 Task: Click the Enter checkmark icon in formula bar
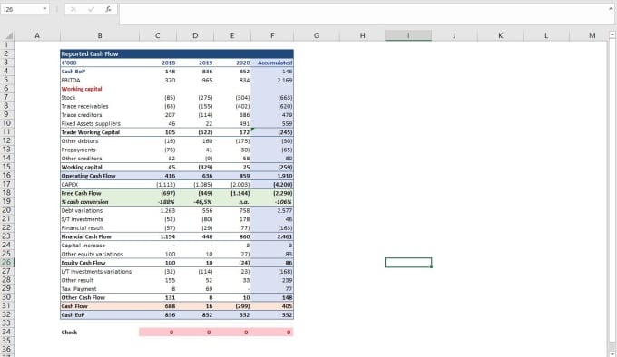pyautogui.click(x=91, y=9)
